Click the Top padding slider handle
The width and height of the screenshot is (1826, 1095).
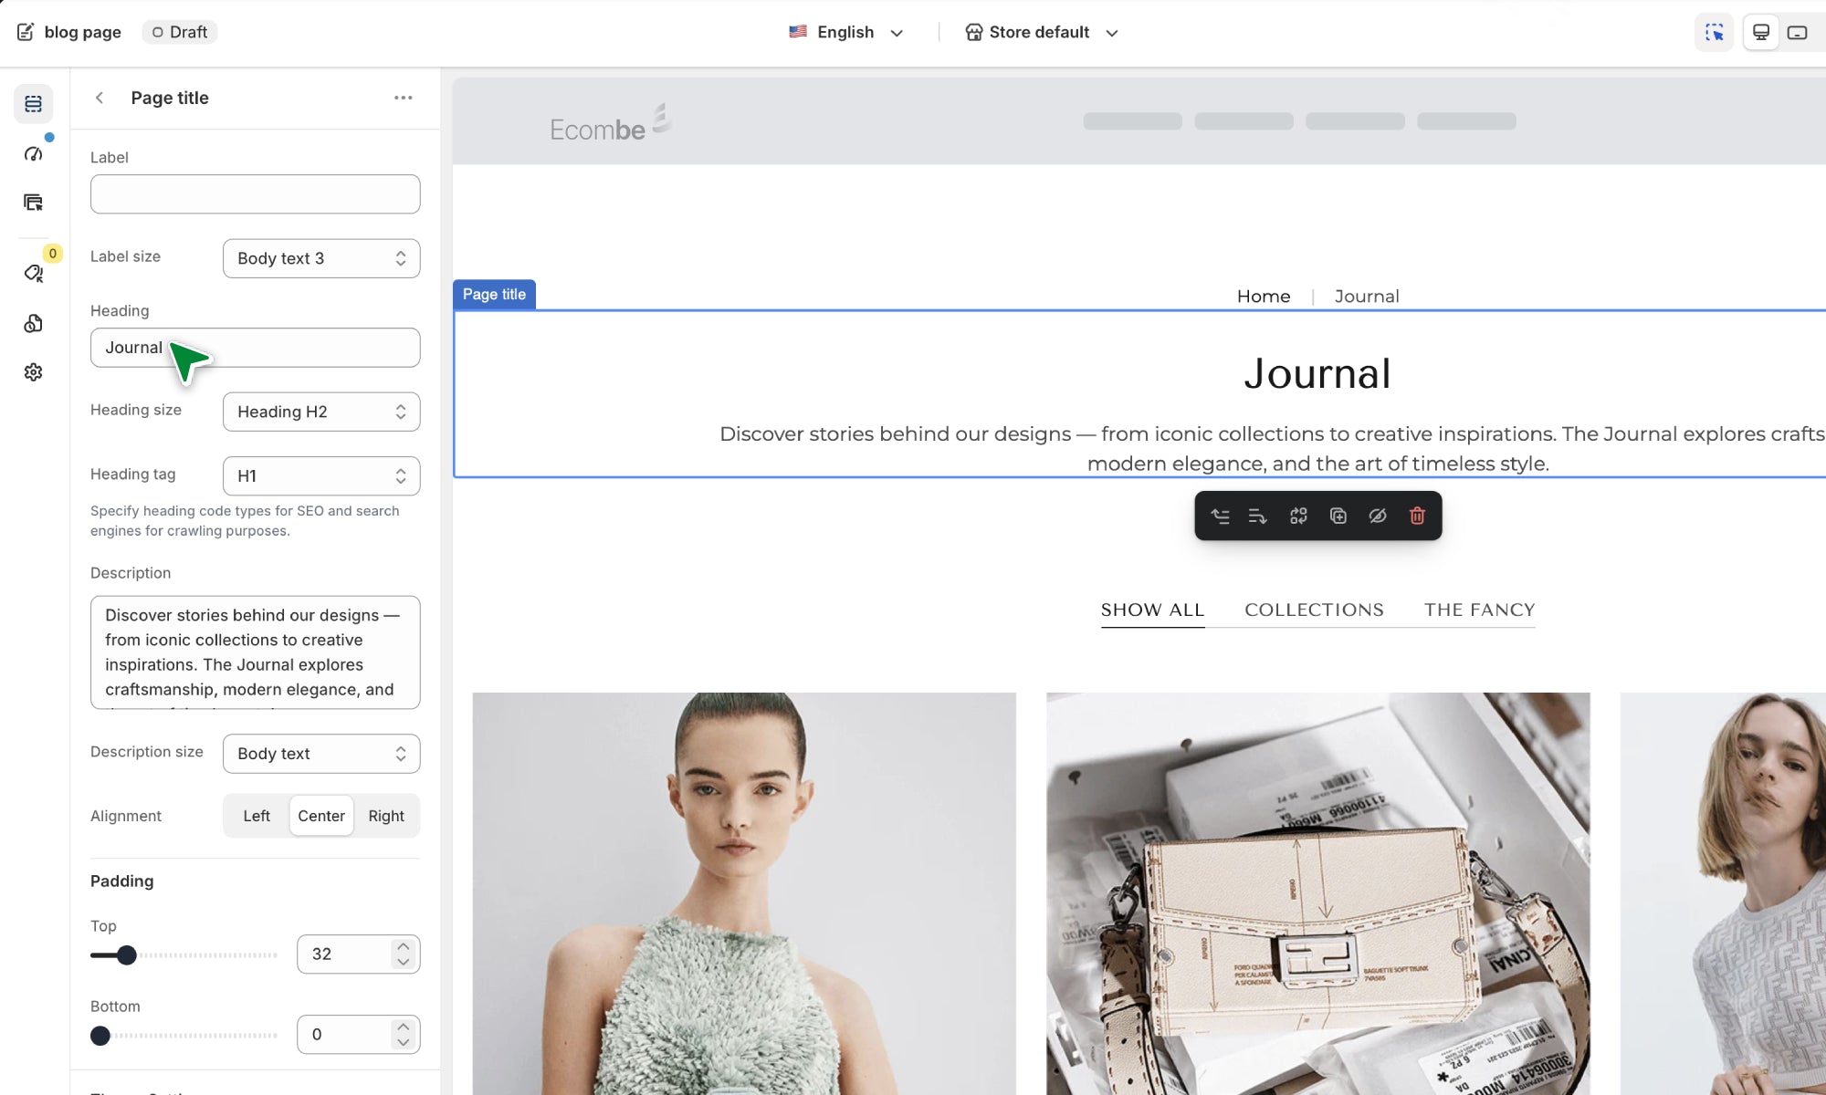click(127, 954)
